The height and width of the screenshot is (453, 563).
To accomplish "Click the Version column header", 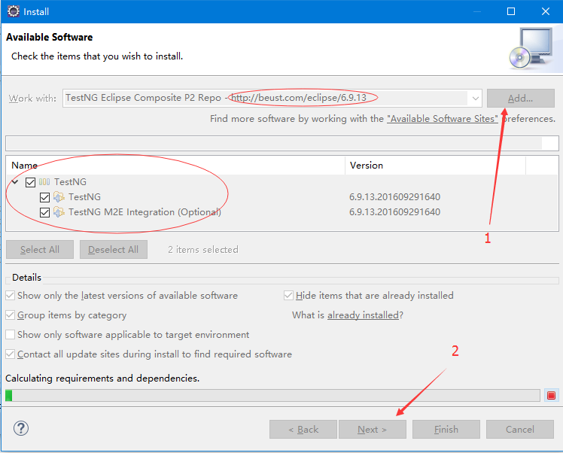I will point(435,165).
